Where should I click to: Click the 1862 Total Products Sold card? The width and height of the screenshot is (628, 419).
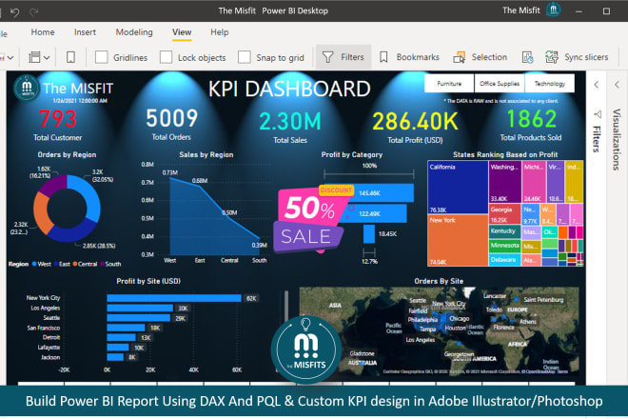point(531,125)
